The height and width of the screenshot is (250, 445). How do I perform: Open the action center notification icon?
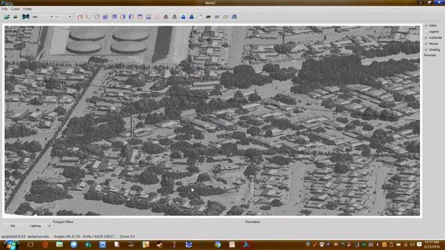point(419,244)
